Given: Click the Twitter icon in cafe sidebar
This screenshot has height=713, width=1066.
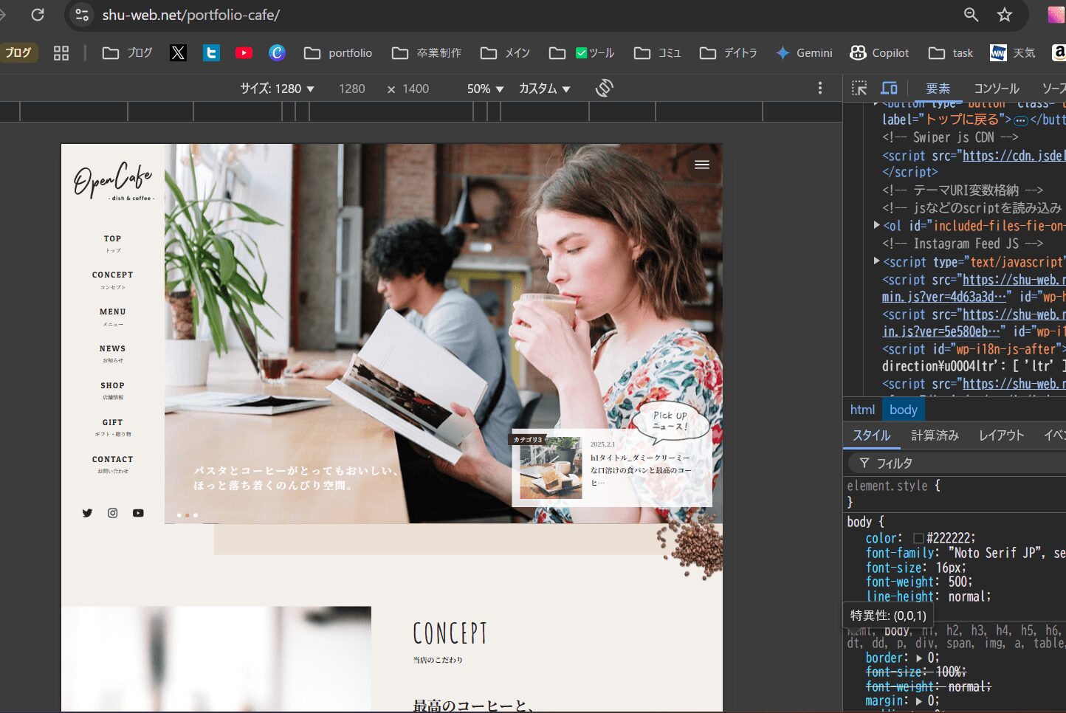Looking at the screenshot, I should tap(87, 513).
